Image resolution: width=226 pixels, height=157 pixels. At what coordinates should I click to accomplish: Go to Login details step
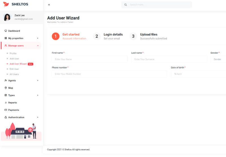[x=113, y=36]
